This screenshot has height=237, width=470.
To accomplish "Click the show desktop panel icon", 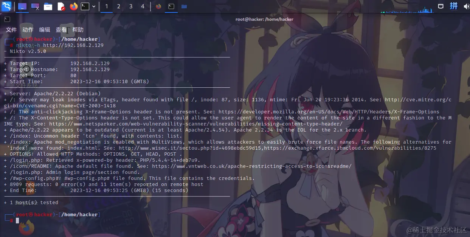I will [x=23, y=6].
